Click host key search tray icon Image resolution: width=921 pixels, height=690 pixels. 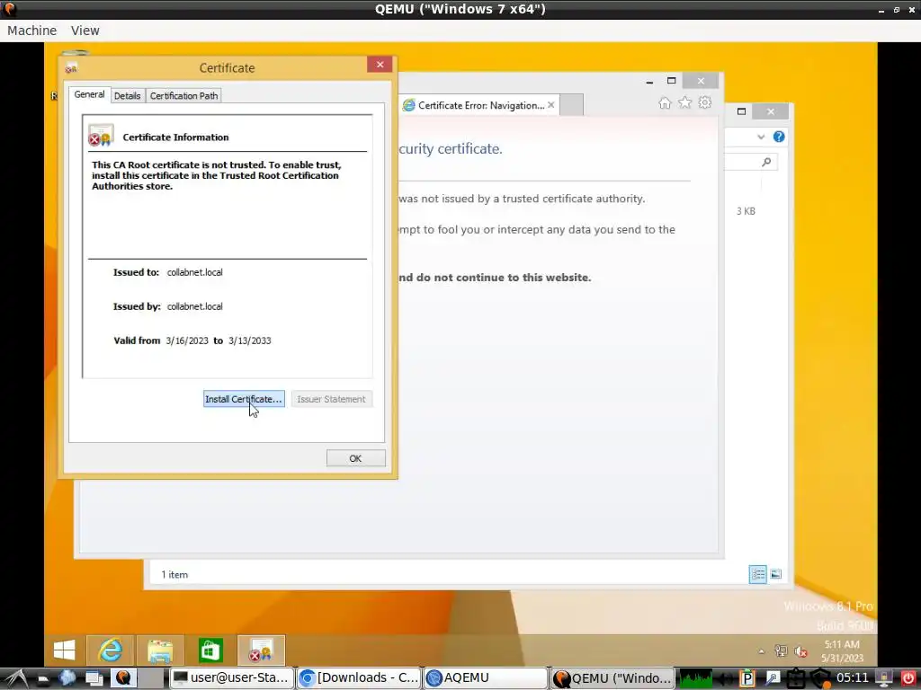[773, 678]
